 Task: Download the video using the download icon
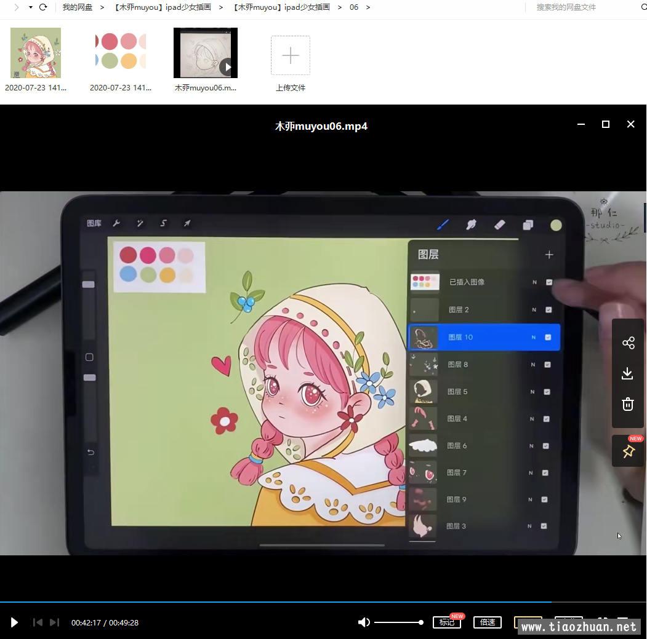pos(628,373)
